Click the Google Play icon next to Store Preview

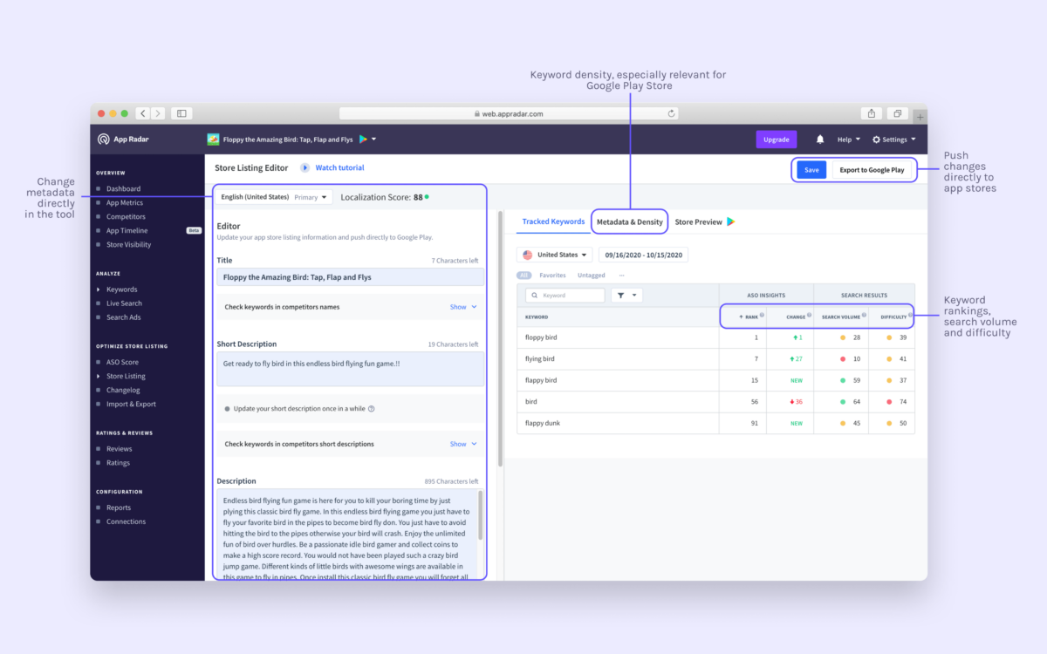pyautogui.click(x=729, y=221)
